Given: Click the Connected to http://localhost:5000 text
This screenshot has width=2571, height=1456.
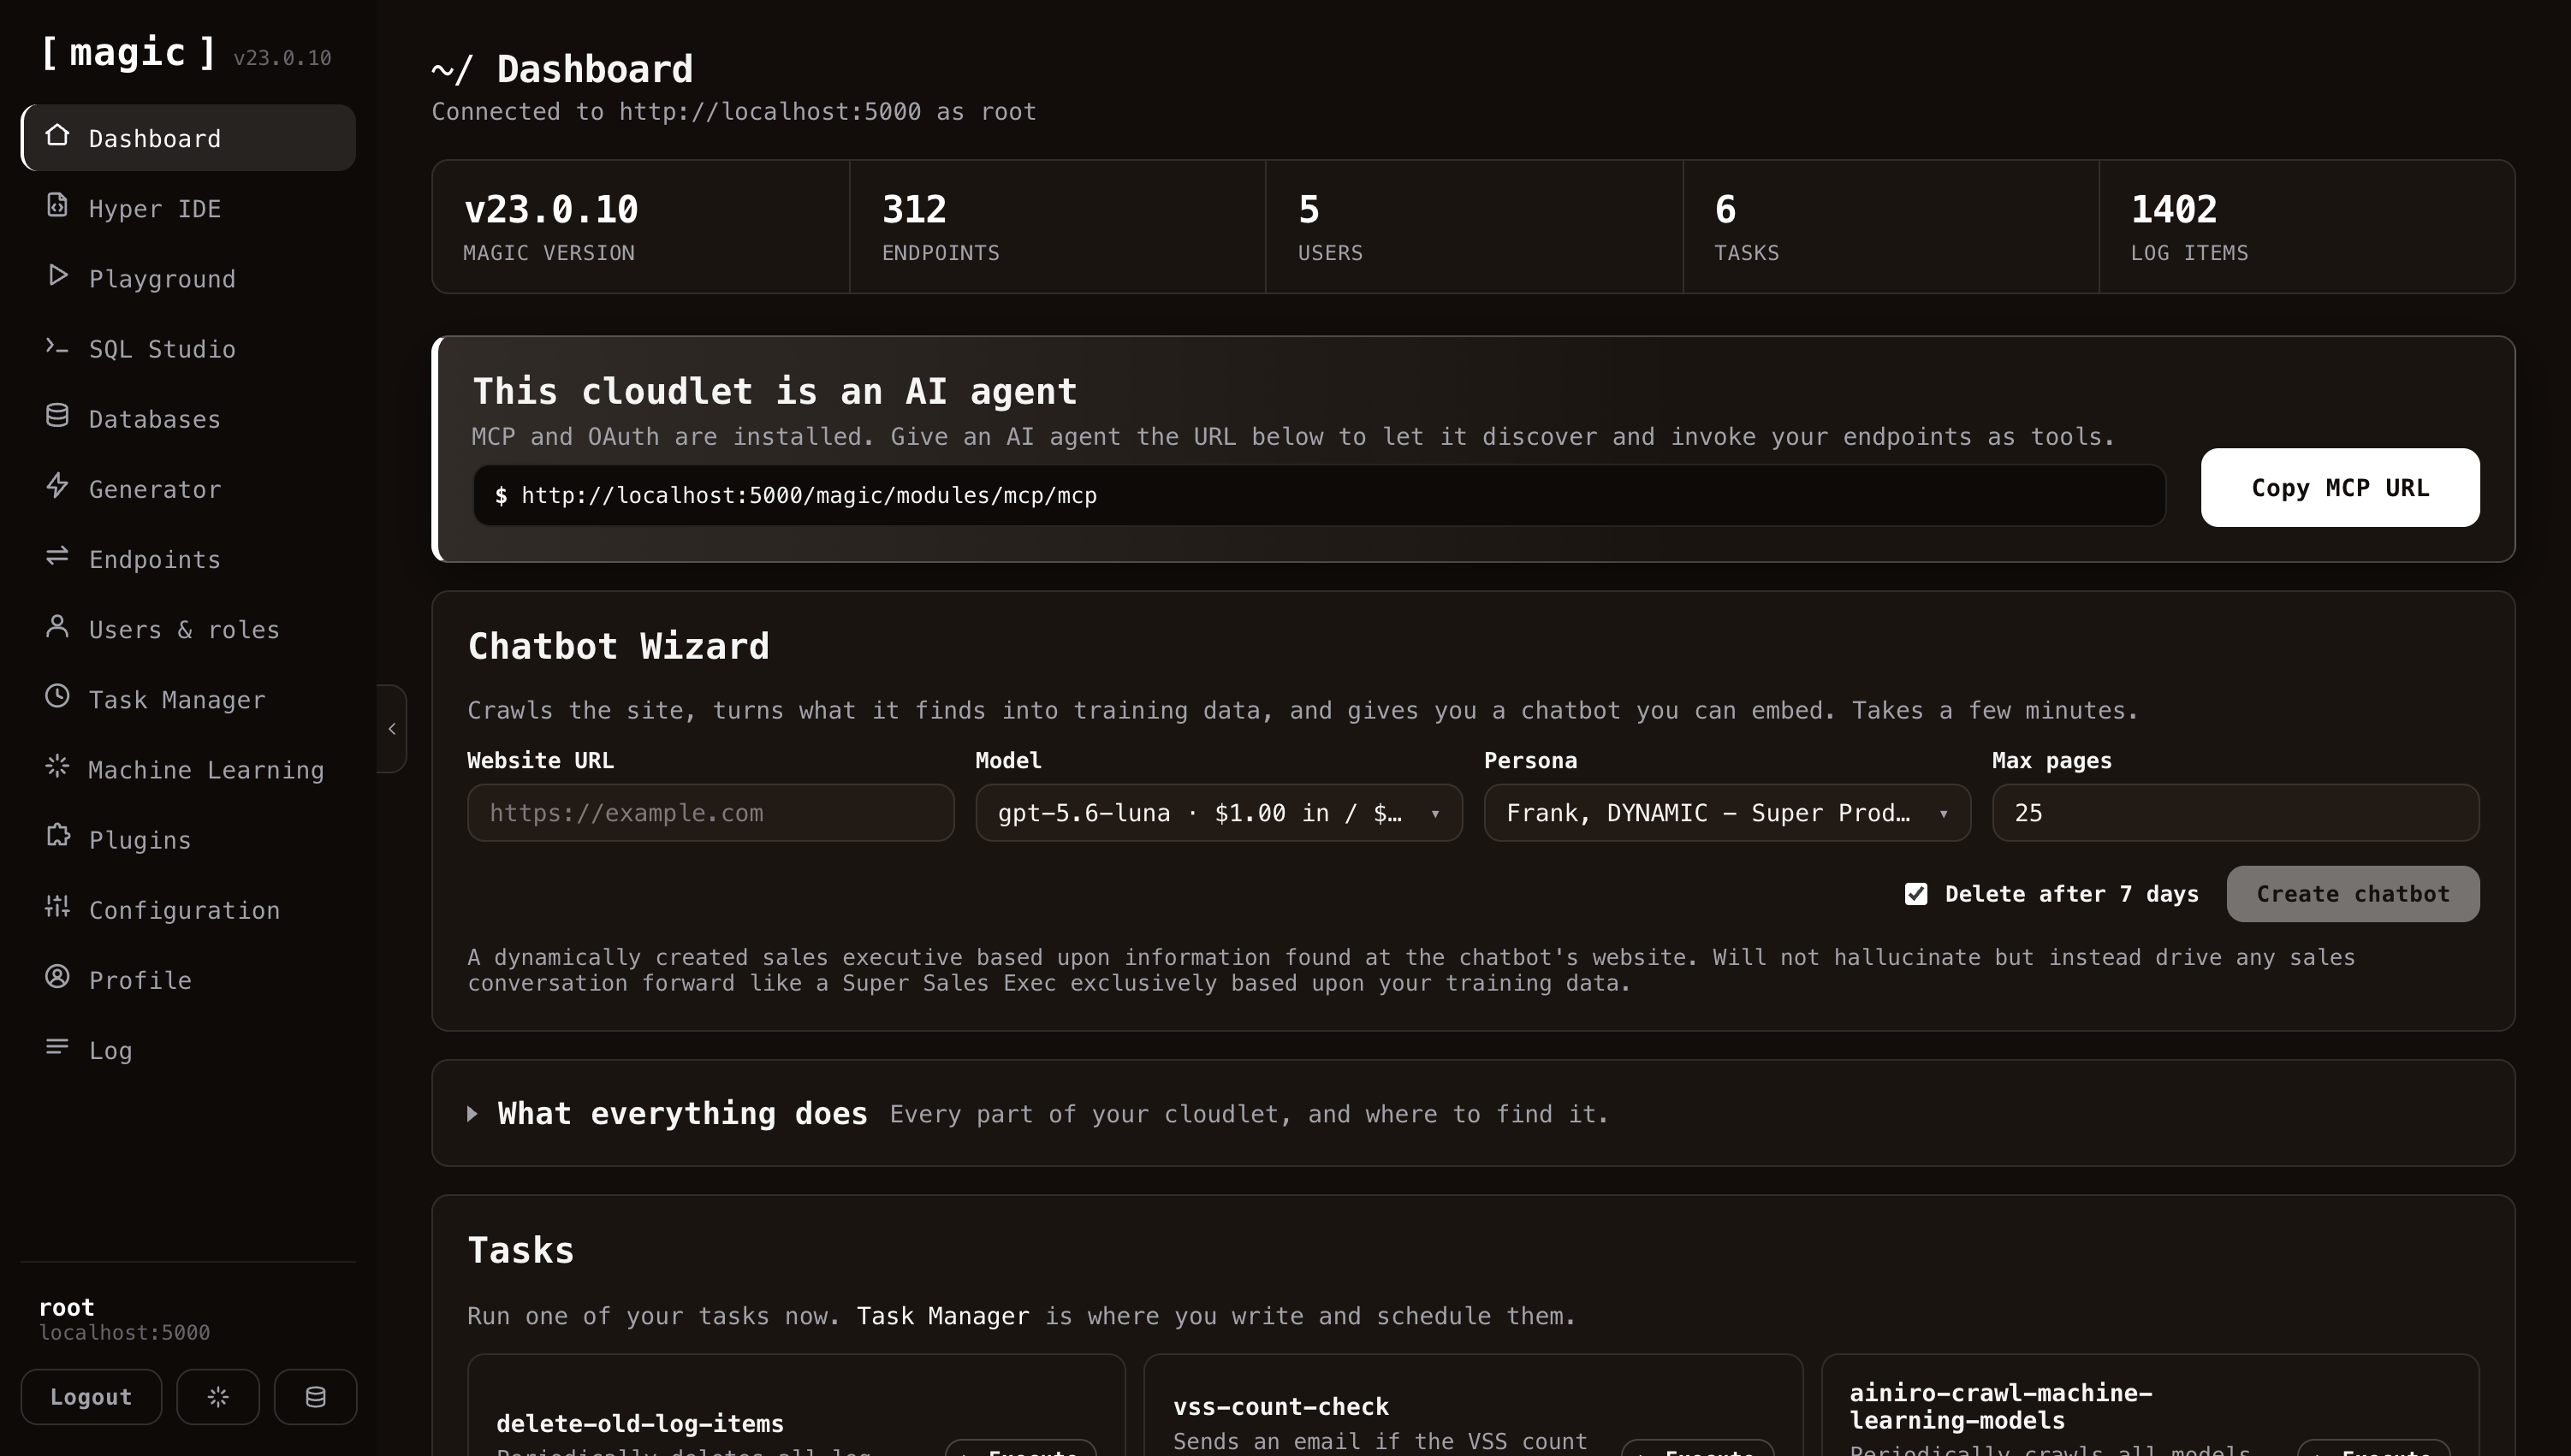Looking at the screenshot, I should point(733,111).
